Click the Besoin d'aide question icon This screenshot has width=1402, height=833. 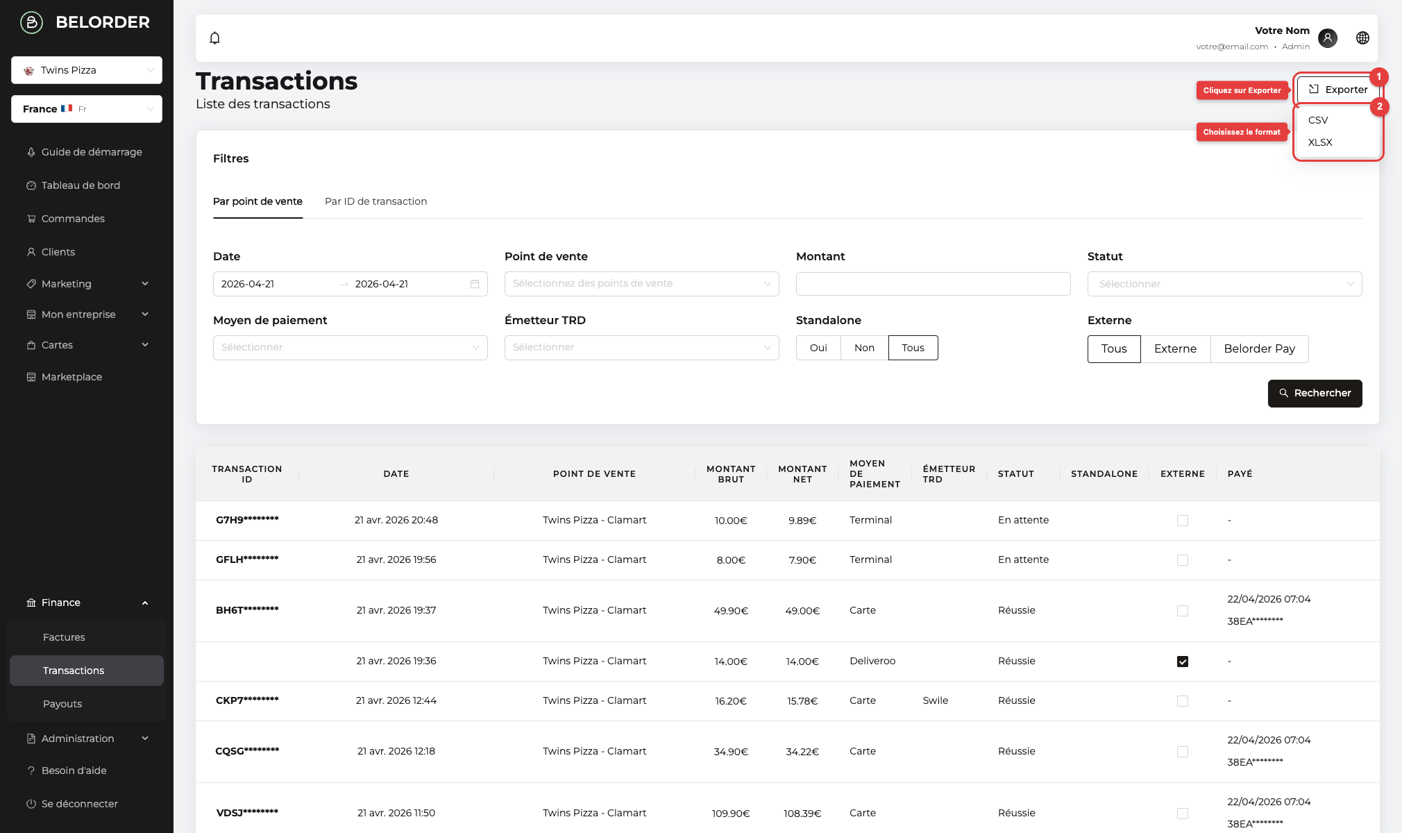pyautogui.click(x=31, y=771)
